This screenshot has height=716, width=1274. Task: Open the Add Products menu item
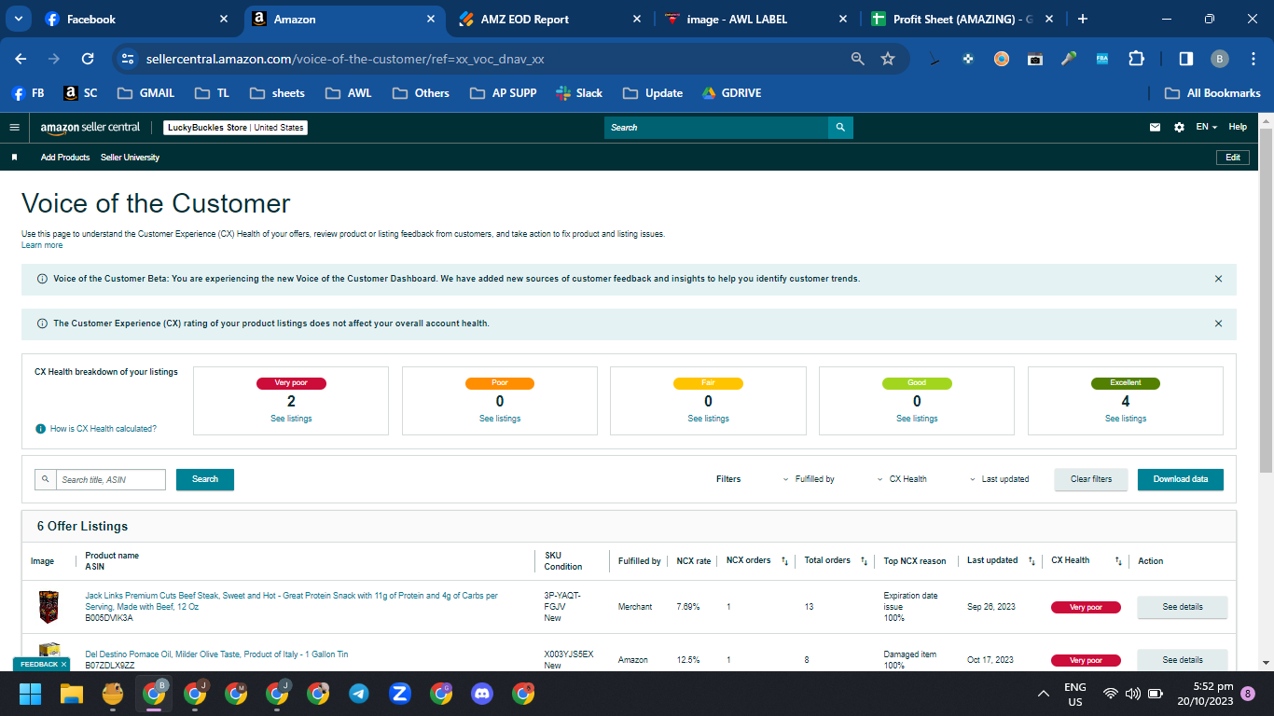pyautogui.click(x=65, y=158)
